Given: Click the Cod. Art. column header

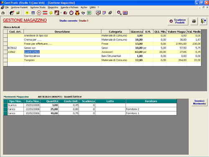Looking at the screenshot, I should coord(15,32).
